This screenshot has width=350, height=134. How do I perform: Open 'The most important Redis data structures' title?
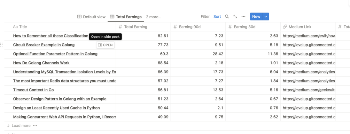(64, 81)
